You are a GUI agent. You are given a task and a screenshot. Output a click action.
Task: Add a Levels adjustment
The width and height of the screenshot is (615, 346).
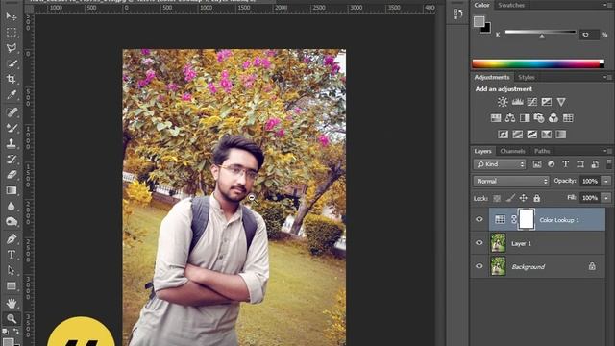click(517, 102)
